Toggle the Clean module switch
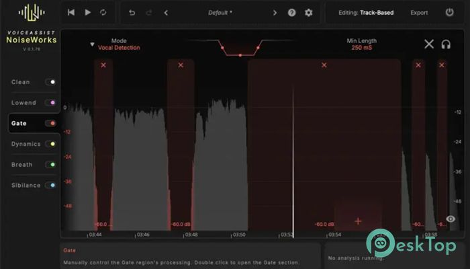 tap(50, 82)
